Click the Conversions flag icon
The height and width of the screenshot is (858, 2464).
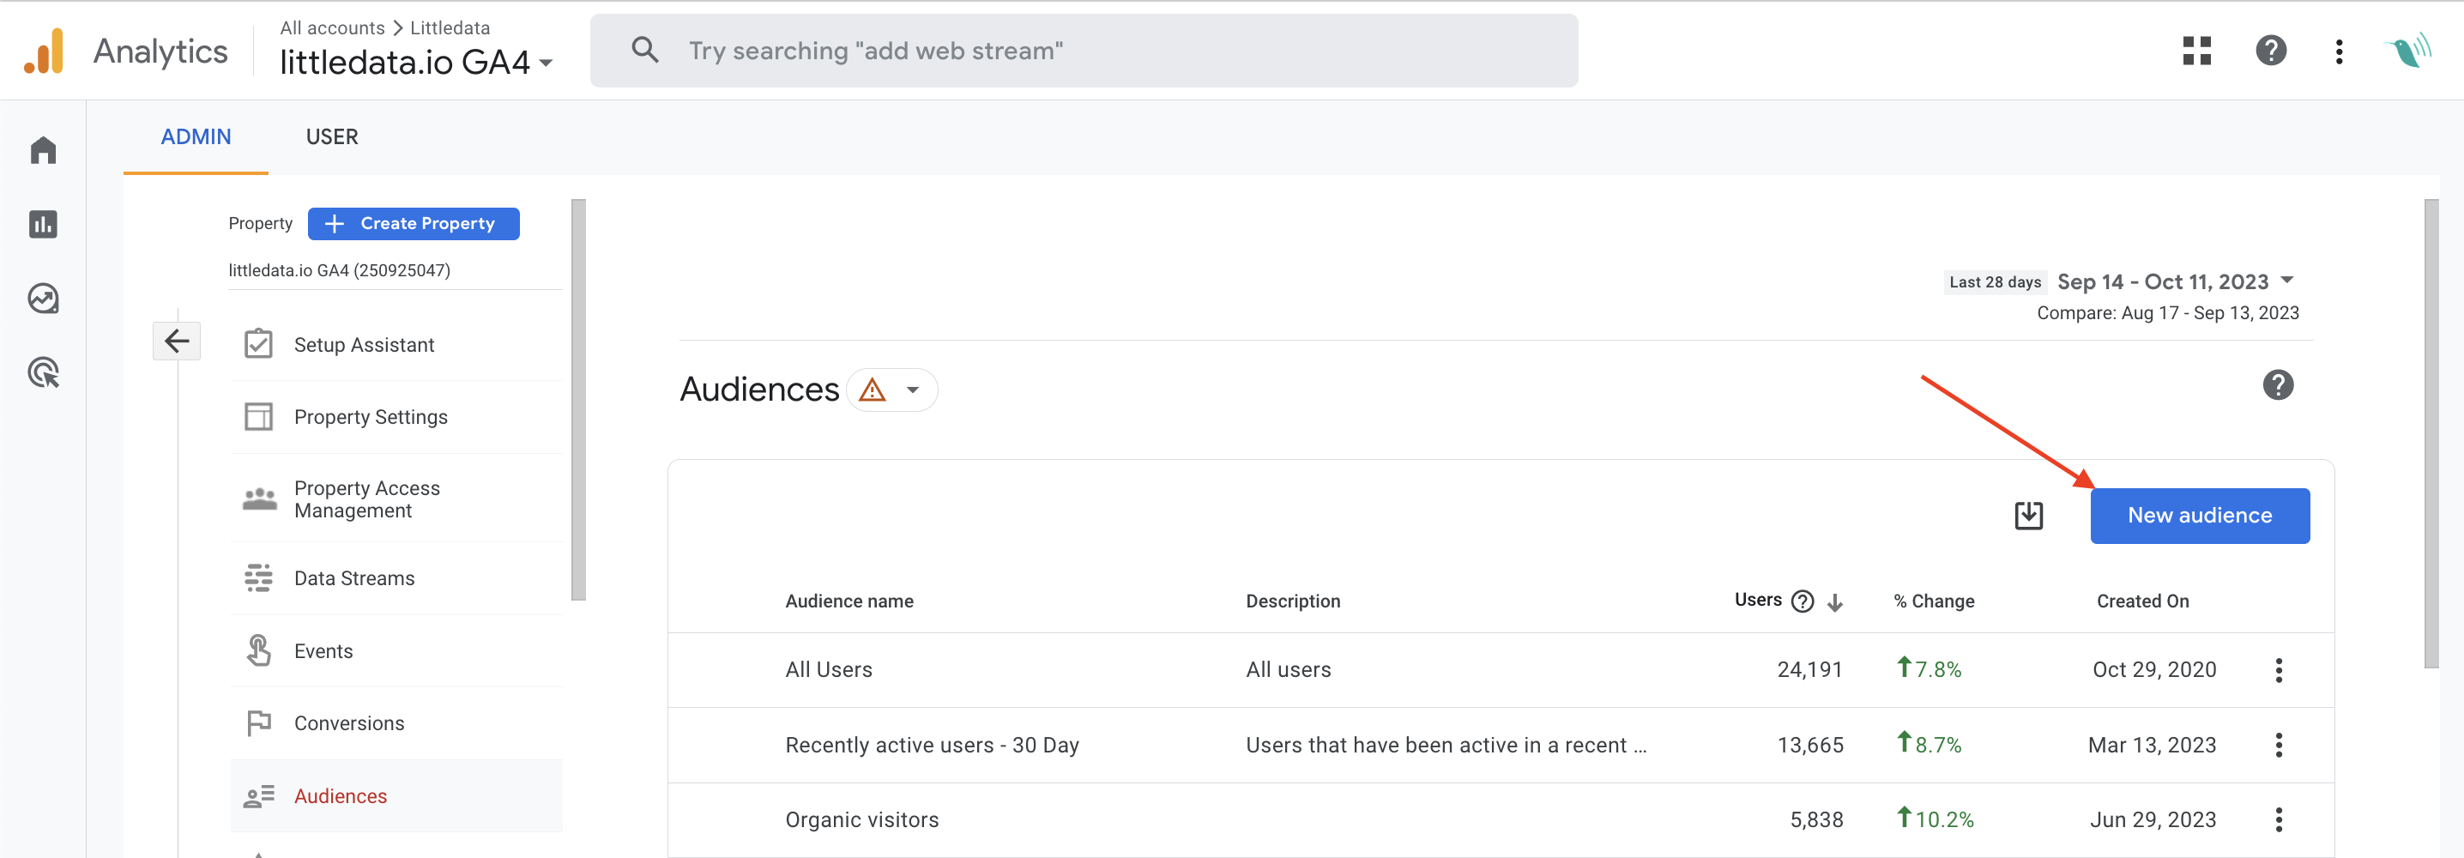coord(258,723)
